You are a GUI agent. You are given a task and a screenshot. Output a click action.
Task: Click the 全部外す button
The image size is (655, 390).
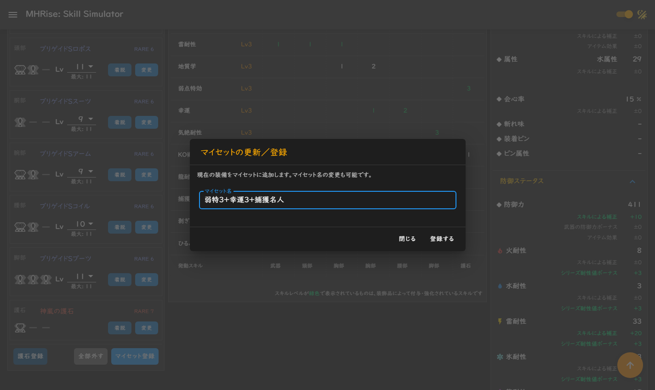click(91, 356)
